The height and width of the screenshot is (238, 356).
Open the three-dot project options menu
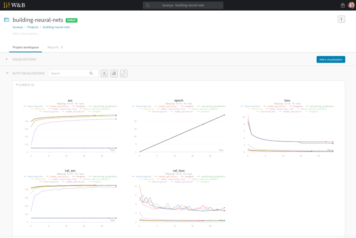[341, 19]
